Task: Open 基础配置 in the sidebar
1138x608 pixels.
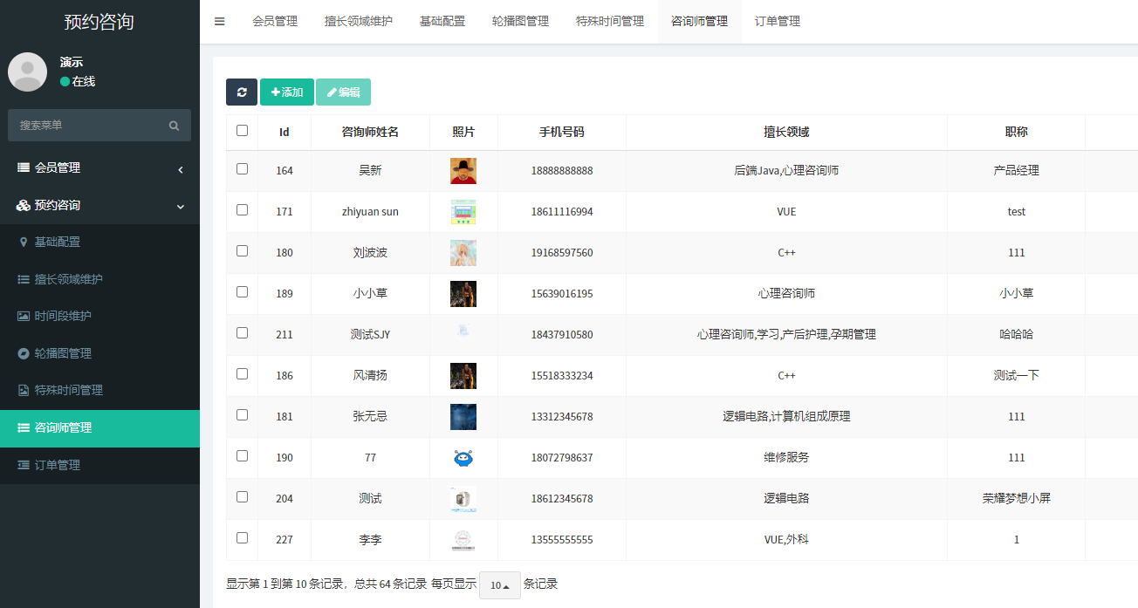Action: click(x=58, y=242)
